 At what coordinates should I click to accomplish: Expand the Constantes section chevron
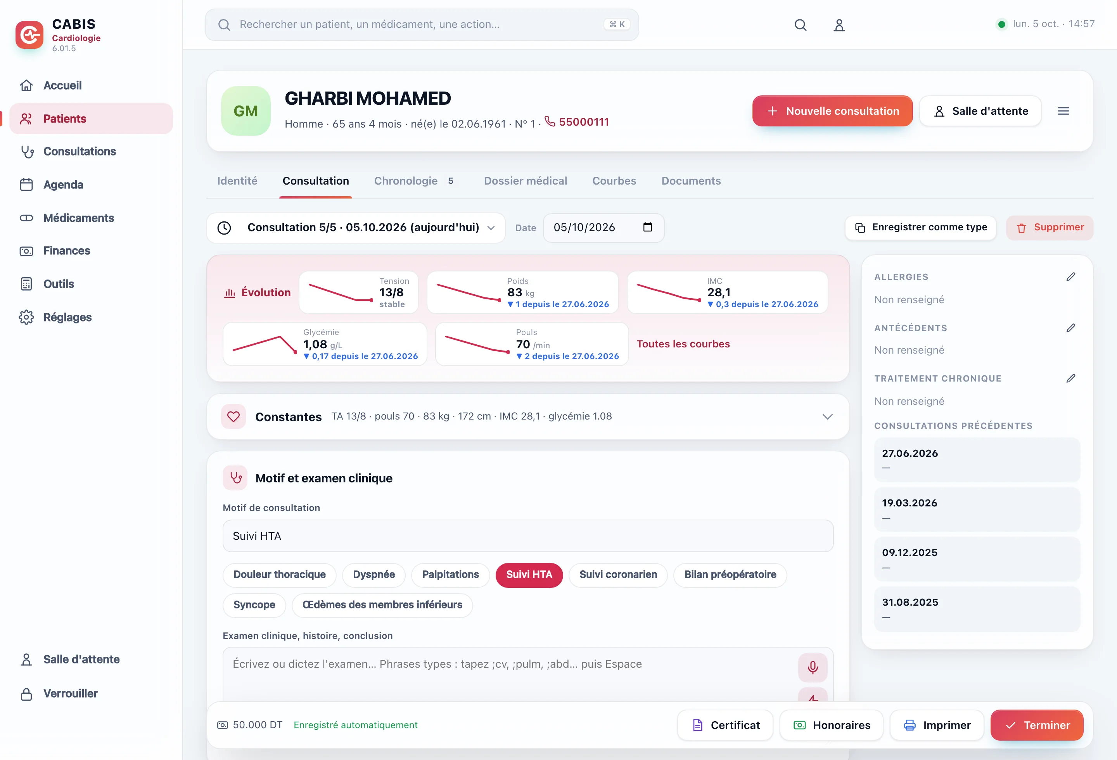tap(827, 416)
